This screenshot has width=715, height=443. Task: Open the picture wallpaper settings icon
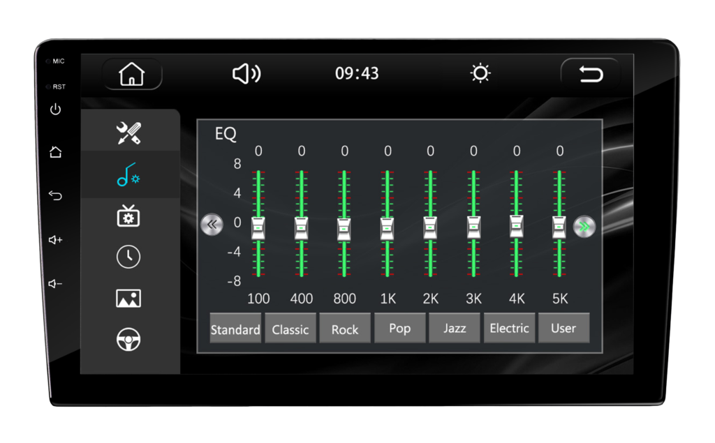(x=128, y=299)
